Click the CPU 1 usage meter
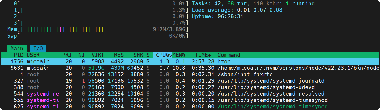380x110 pixels. (x=101, y=10)
